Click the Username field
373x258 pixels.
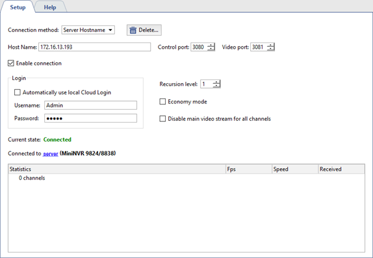(90, 105)
